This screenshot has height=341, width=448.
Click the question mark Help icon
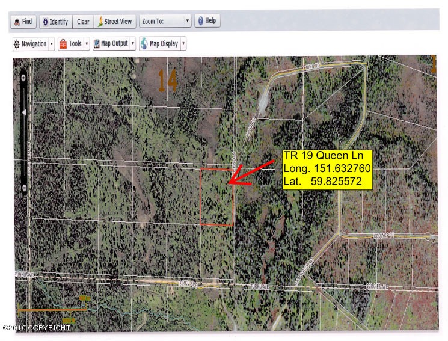coord(201,21)
